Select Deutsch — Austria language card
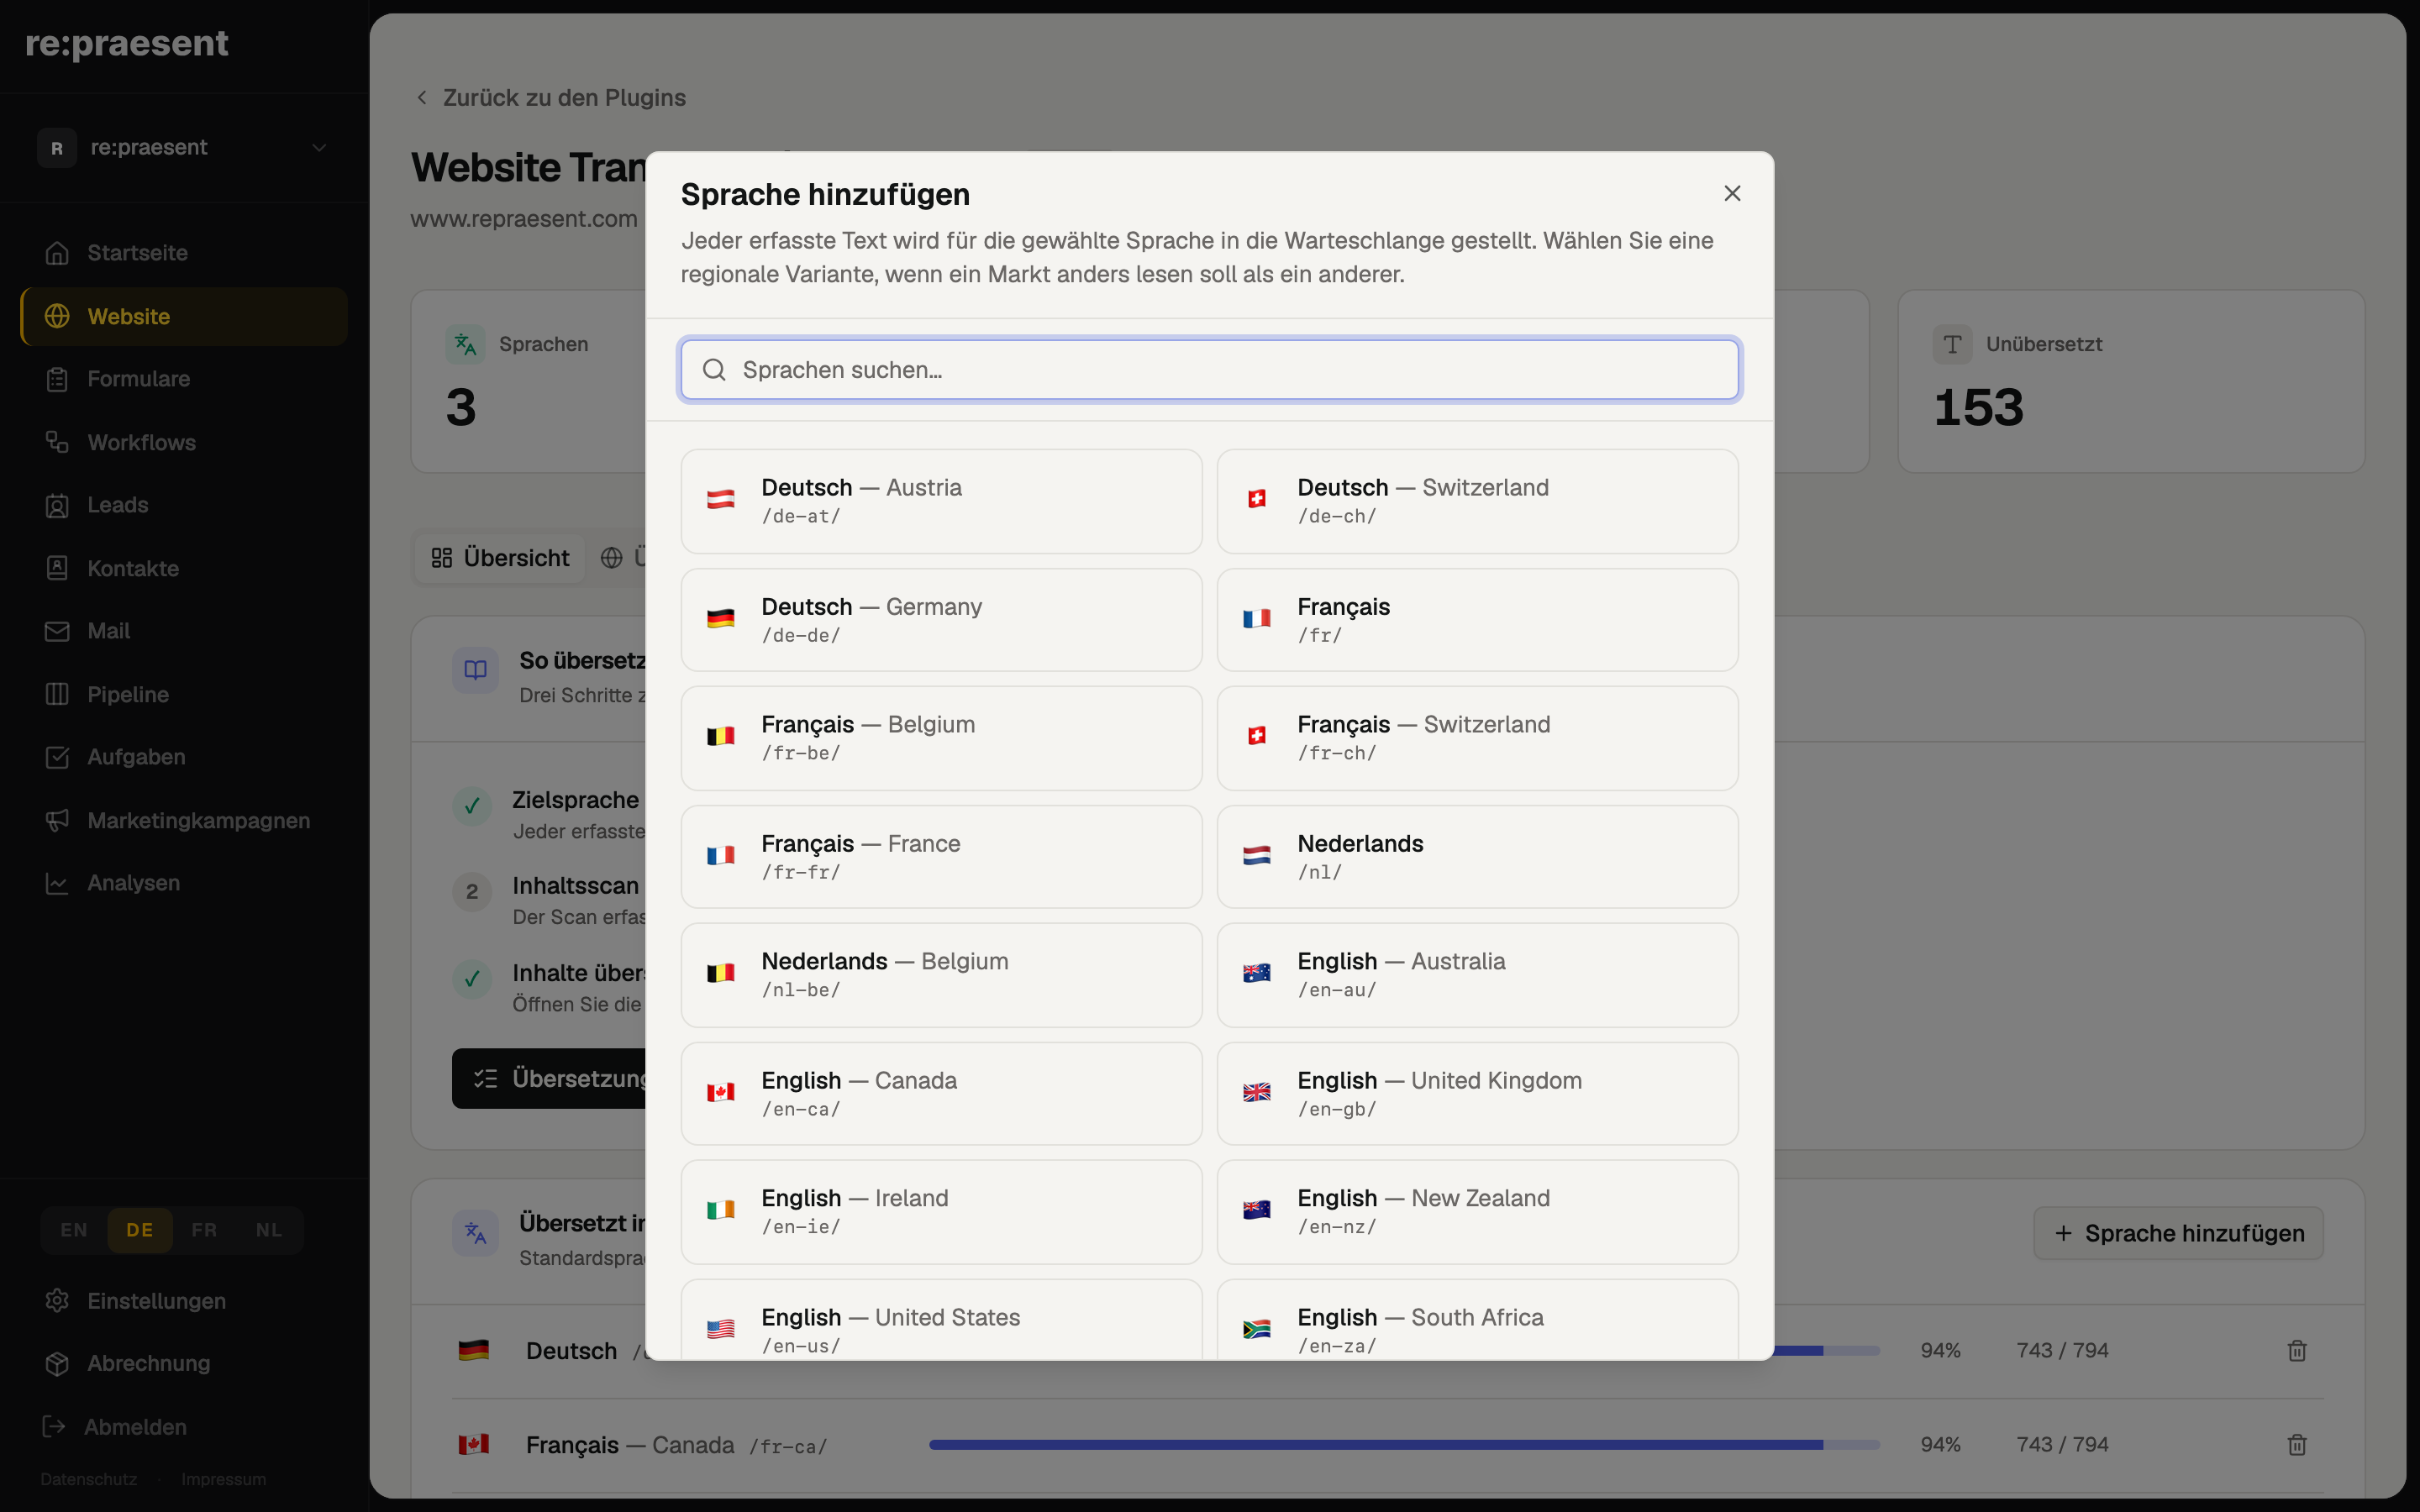The width and height of the screenshot is (2420, 1512). [941, 501]
